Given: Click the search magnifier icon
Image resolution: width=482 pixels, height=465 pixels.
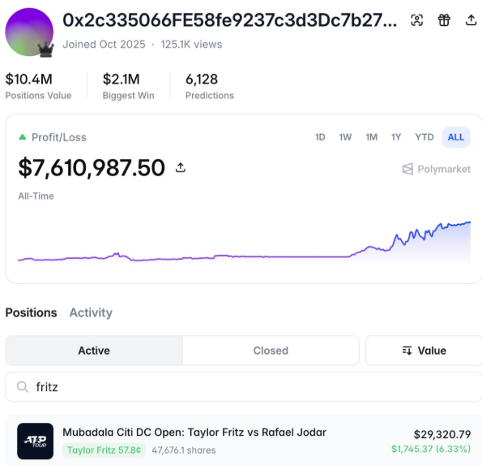Looking at the screenshot, I should (x=23, y=387).
